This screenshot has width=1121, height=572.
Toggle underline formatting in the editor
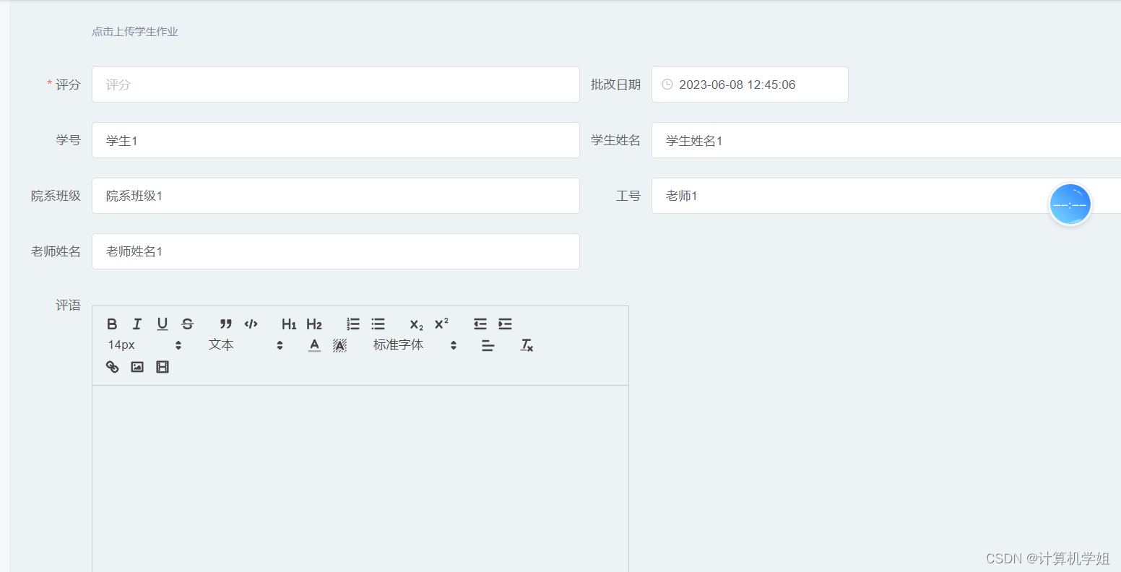coord(163,324)
